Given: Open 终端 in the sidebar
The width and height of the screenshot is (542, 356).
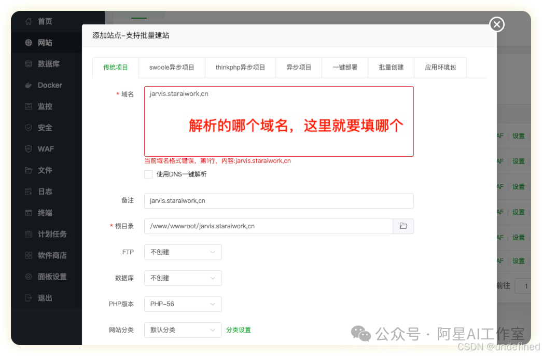Looking at the screenshot, I should [46, 213].
